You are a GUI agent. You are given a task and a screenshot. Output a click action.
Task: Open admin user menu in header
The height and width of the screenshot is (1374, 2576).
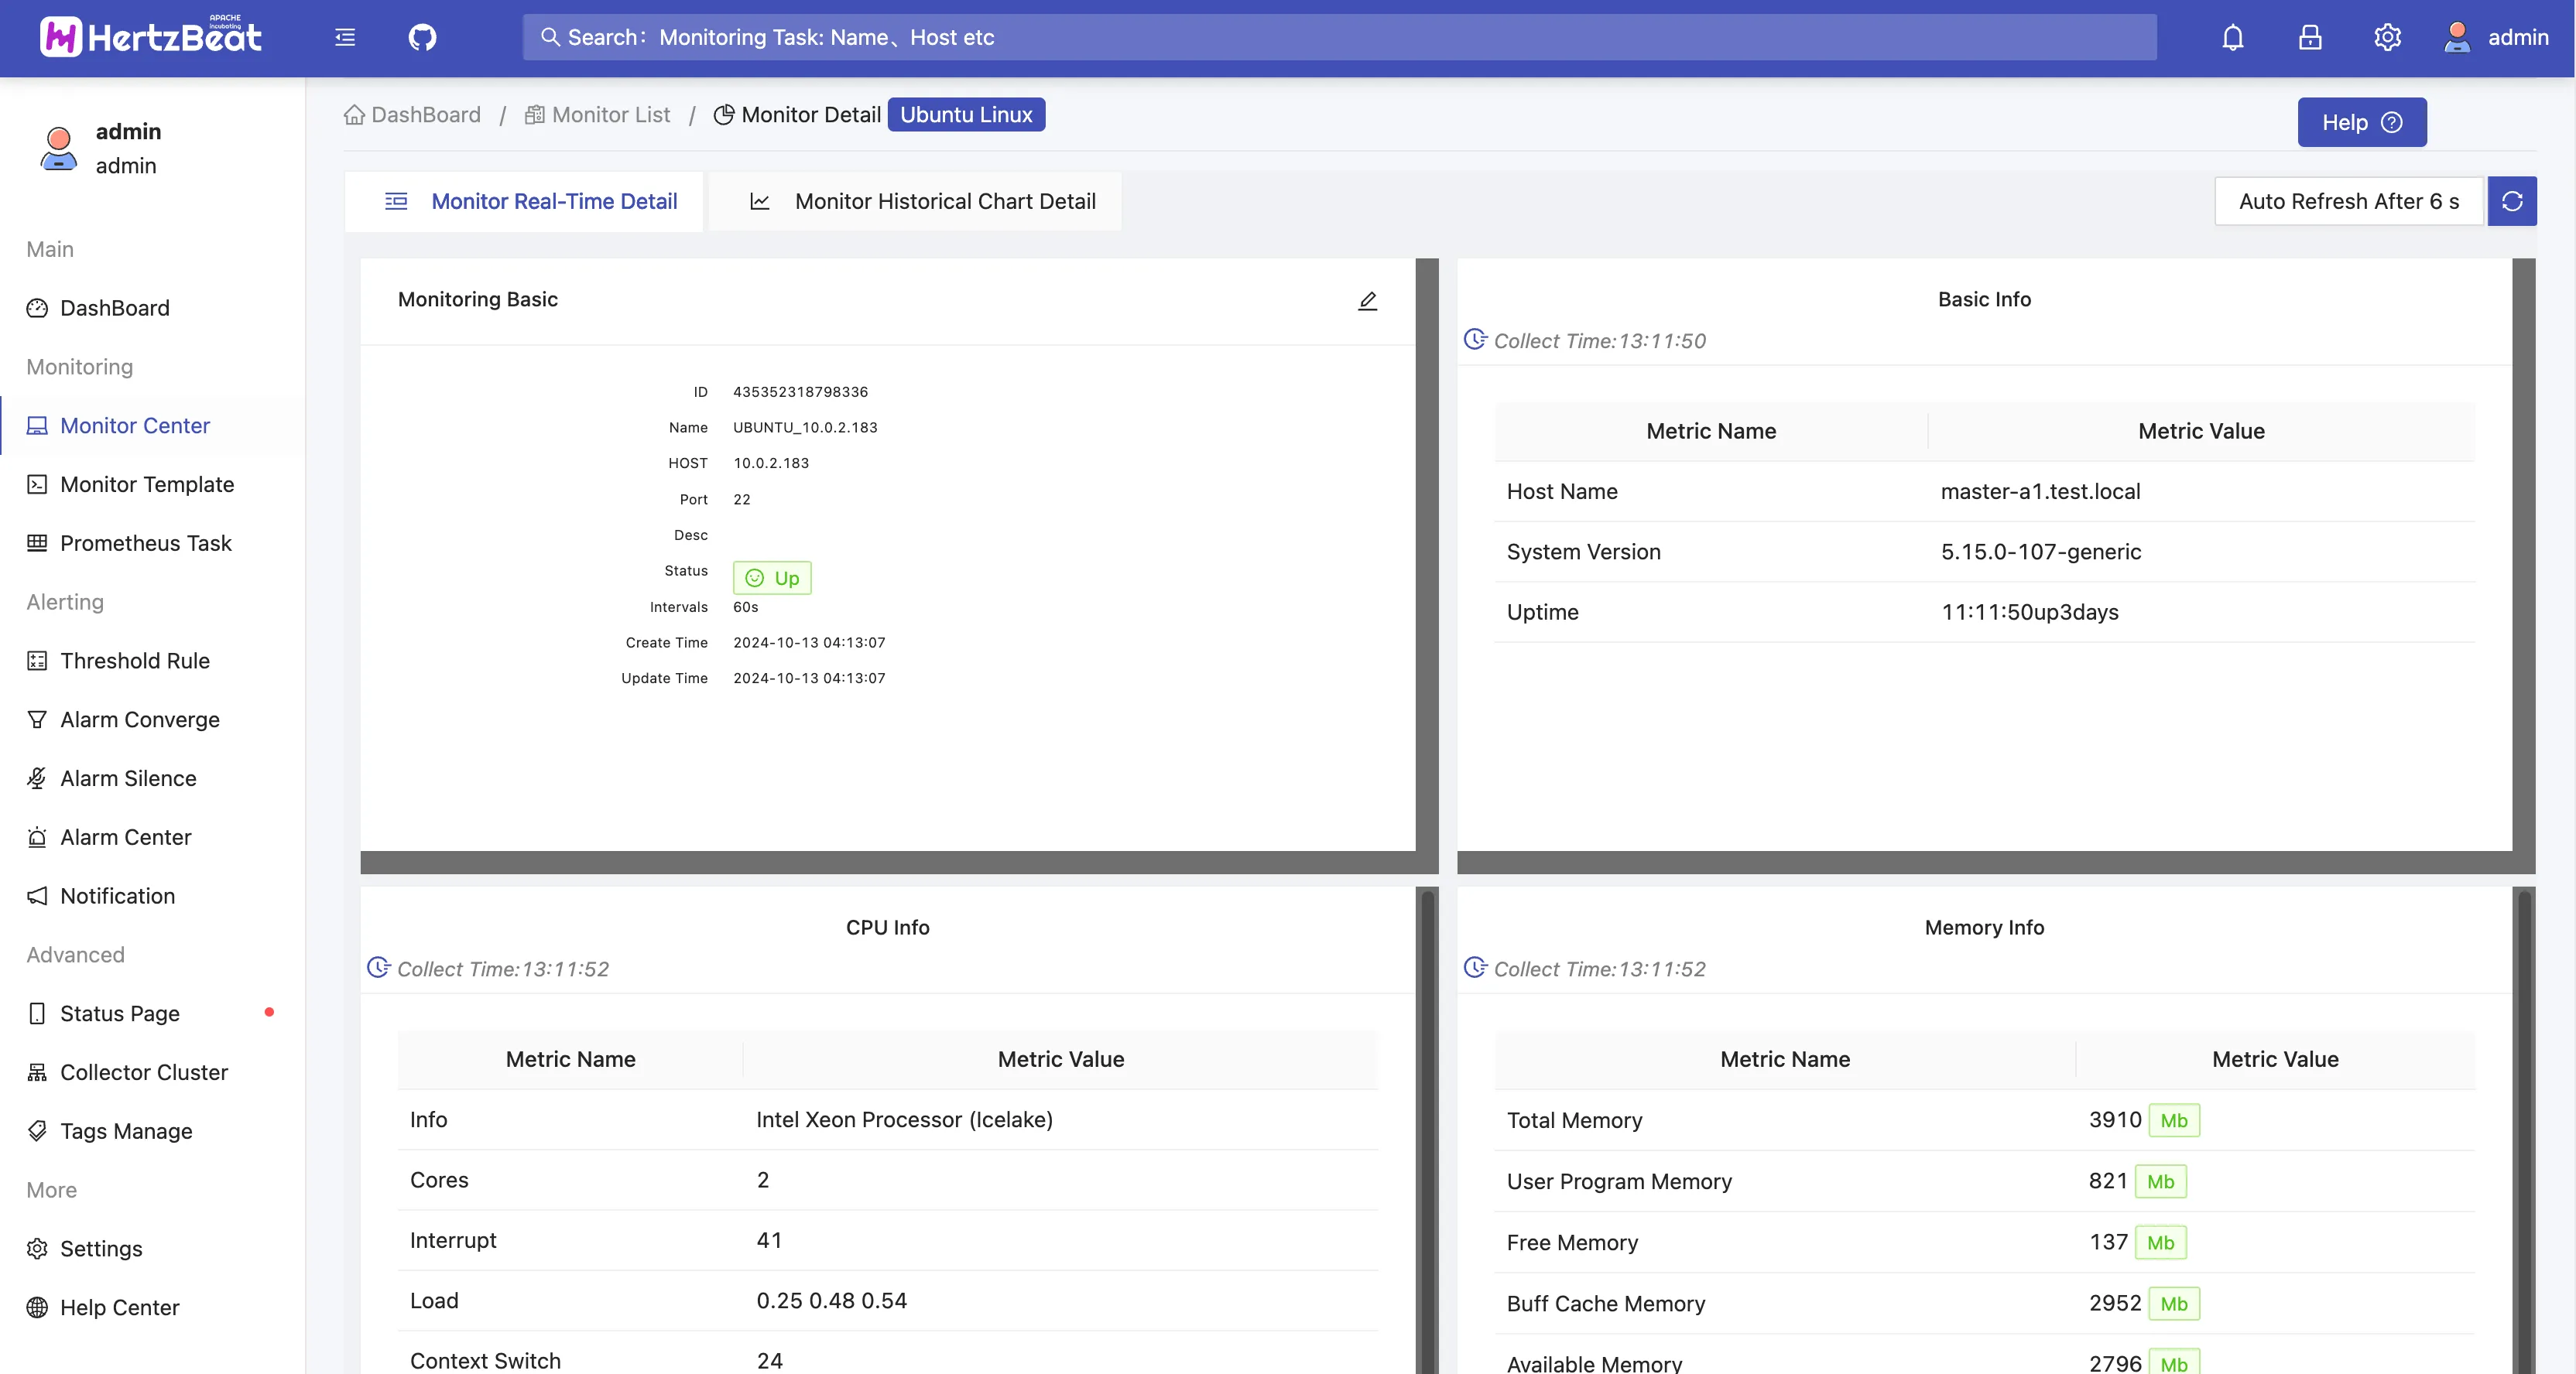tap(2497, 37)
